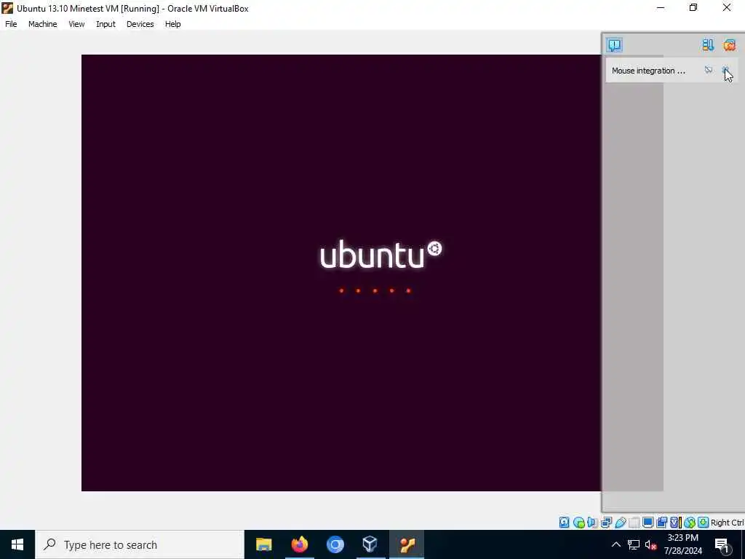Open the File menu
The height and width of the screenshot is (559, 745).
point(11,24)
